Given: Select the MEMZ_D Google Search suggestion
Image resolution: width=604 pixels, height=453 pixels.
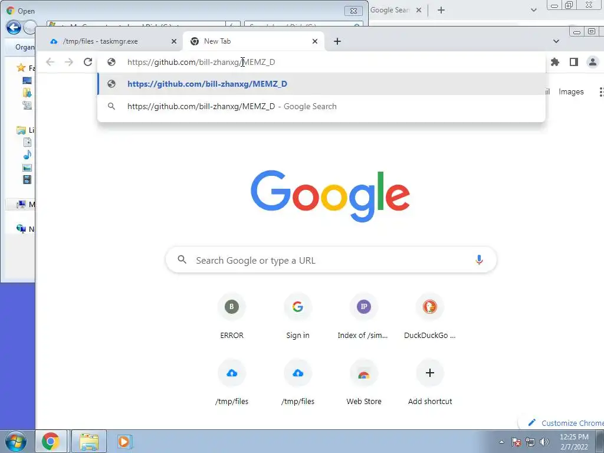Looking at the screenshot, I should pos(321,106).
